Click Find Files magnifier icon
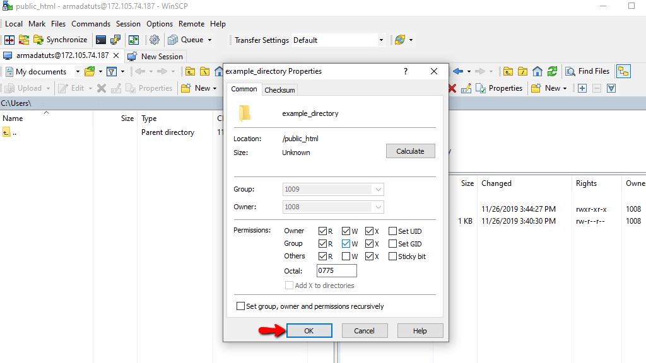Image resolution: width=646 pixels, height=363 pixels. (x=570, y=72)
